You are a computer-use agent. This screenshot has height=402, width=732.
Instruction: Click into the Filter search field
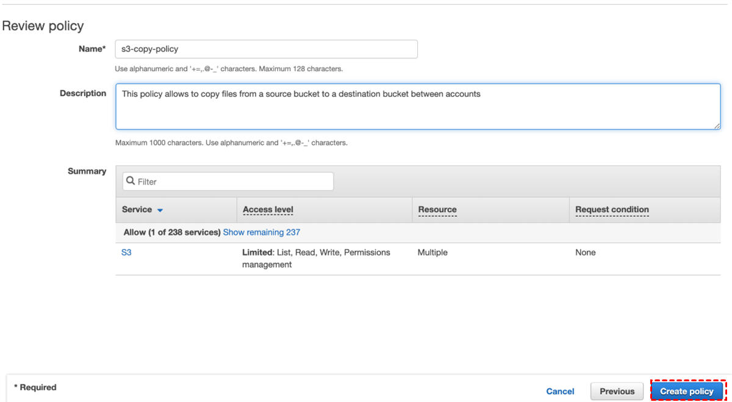click(232, 181)
